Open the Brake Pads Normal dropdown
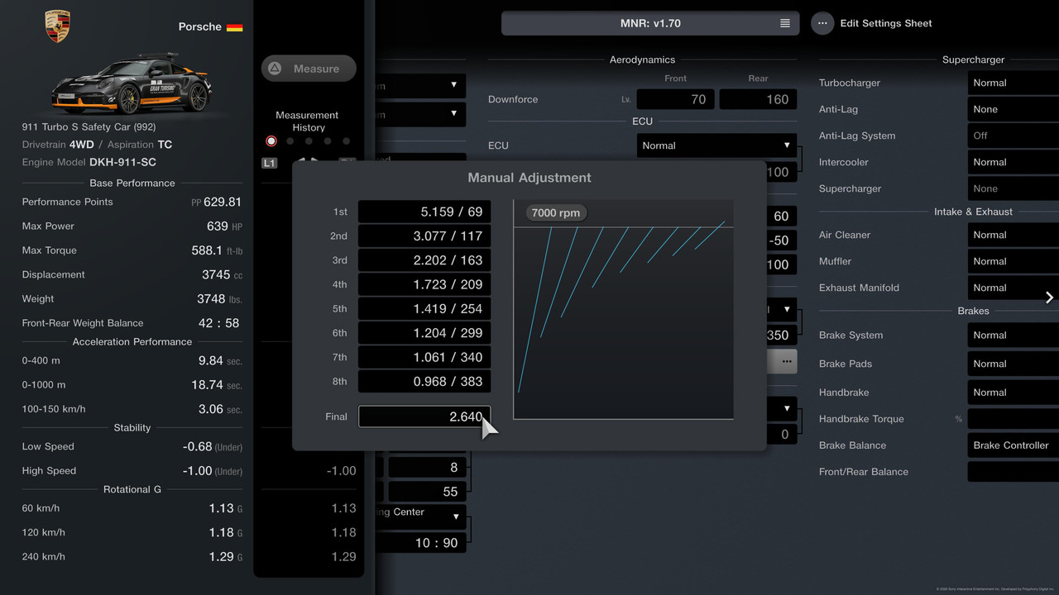1059x595 pixels. click(1013, 364)
